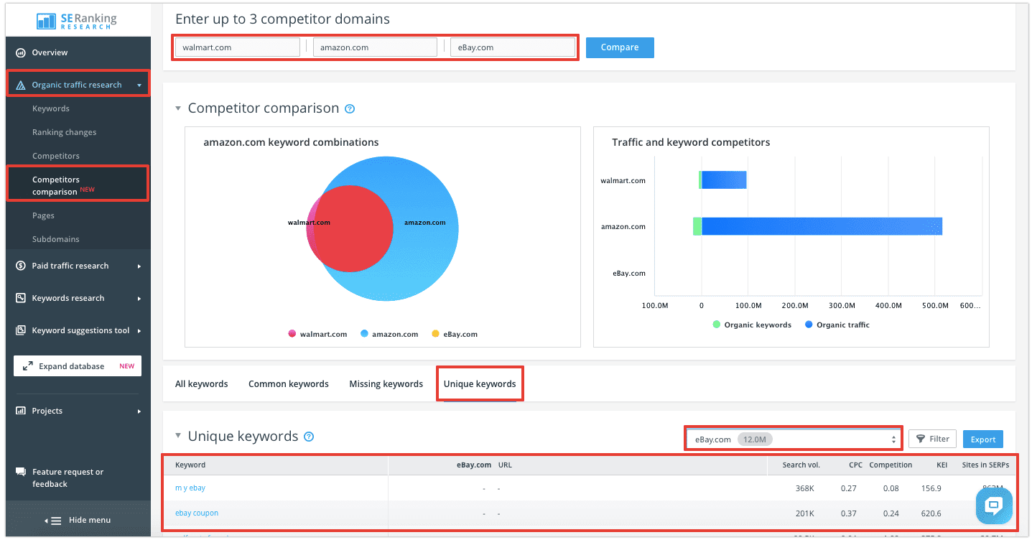Sort by the Keyword column header
This screenshot has height=540, width=1032.
190,465
